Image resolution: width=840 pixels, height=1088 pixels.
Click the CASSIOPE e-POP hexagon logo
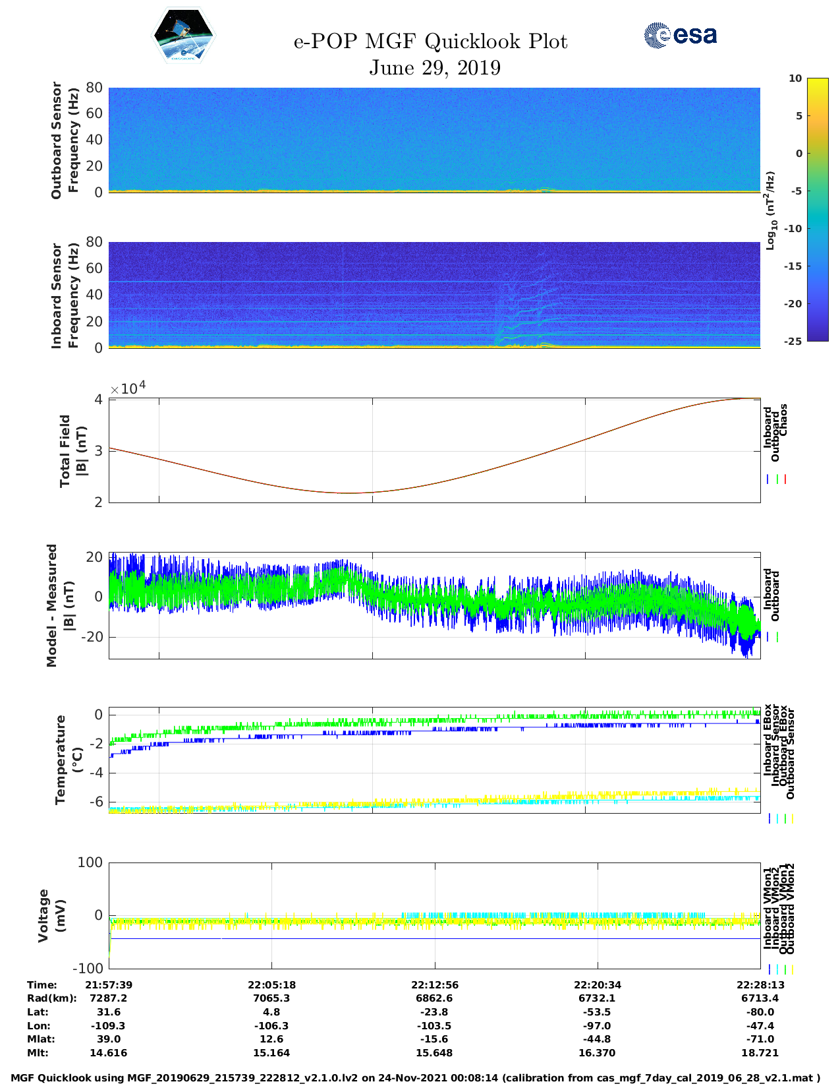tap(183, 36)
